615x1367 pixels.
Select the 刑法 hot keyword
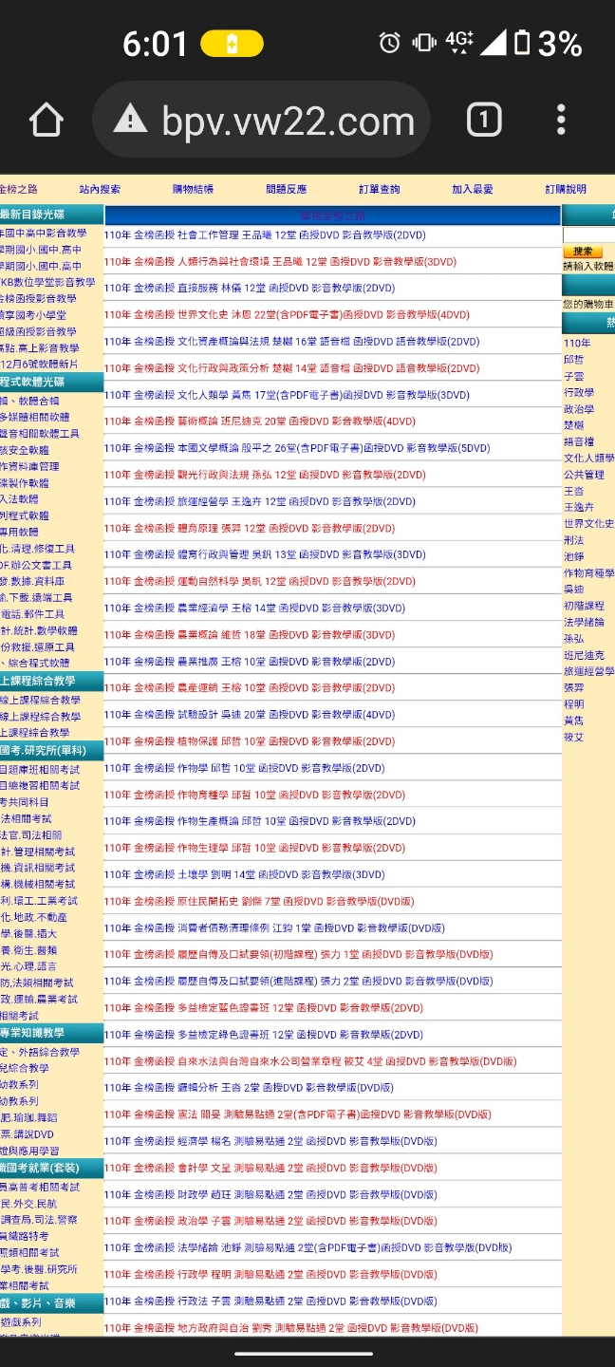[x=574, y=540]
